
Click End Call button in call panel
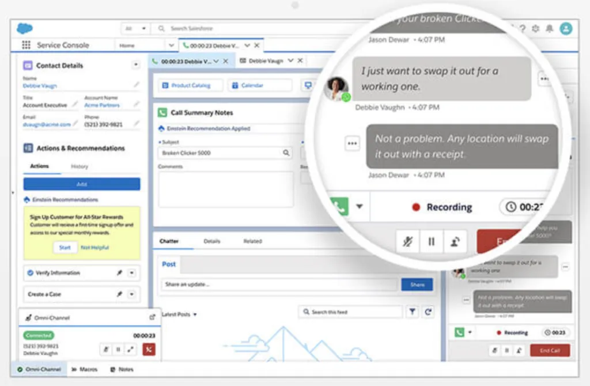pos(550,350)
